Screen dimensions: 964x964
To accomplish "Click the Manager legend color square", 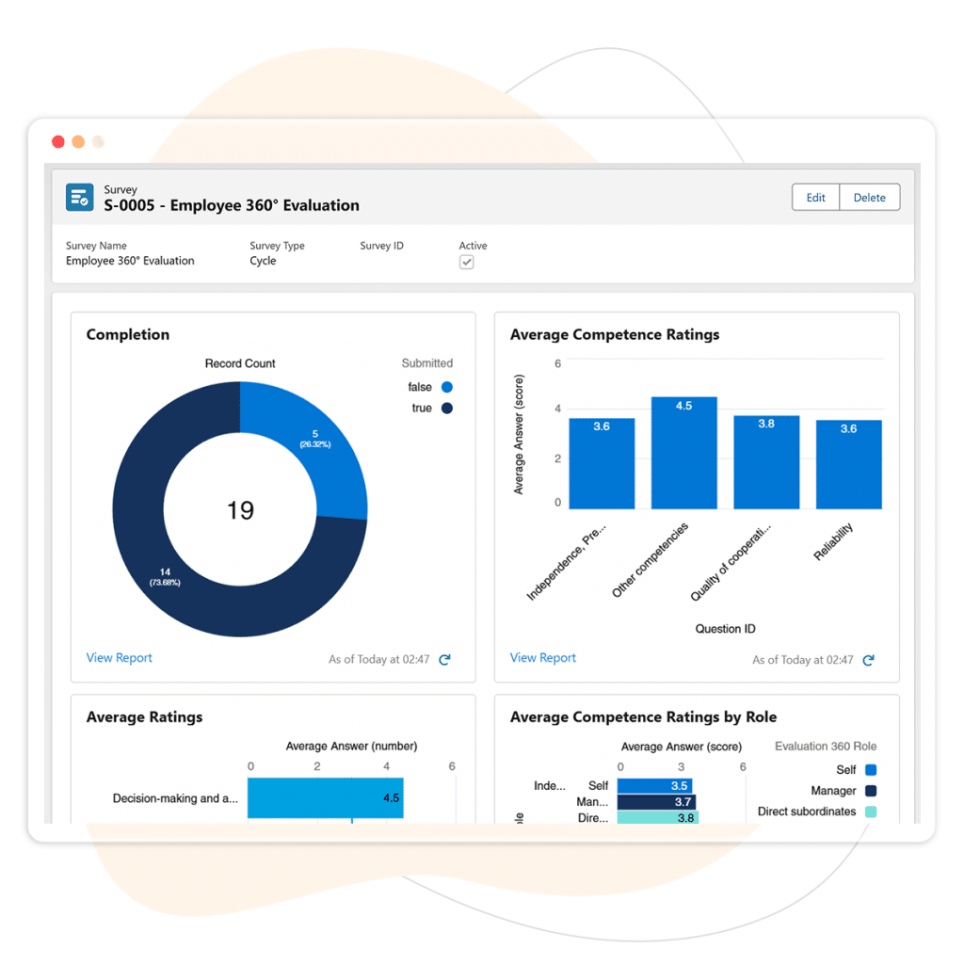I will pyautogui.click(x=871, y=791).
